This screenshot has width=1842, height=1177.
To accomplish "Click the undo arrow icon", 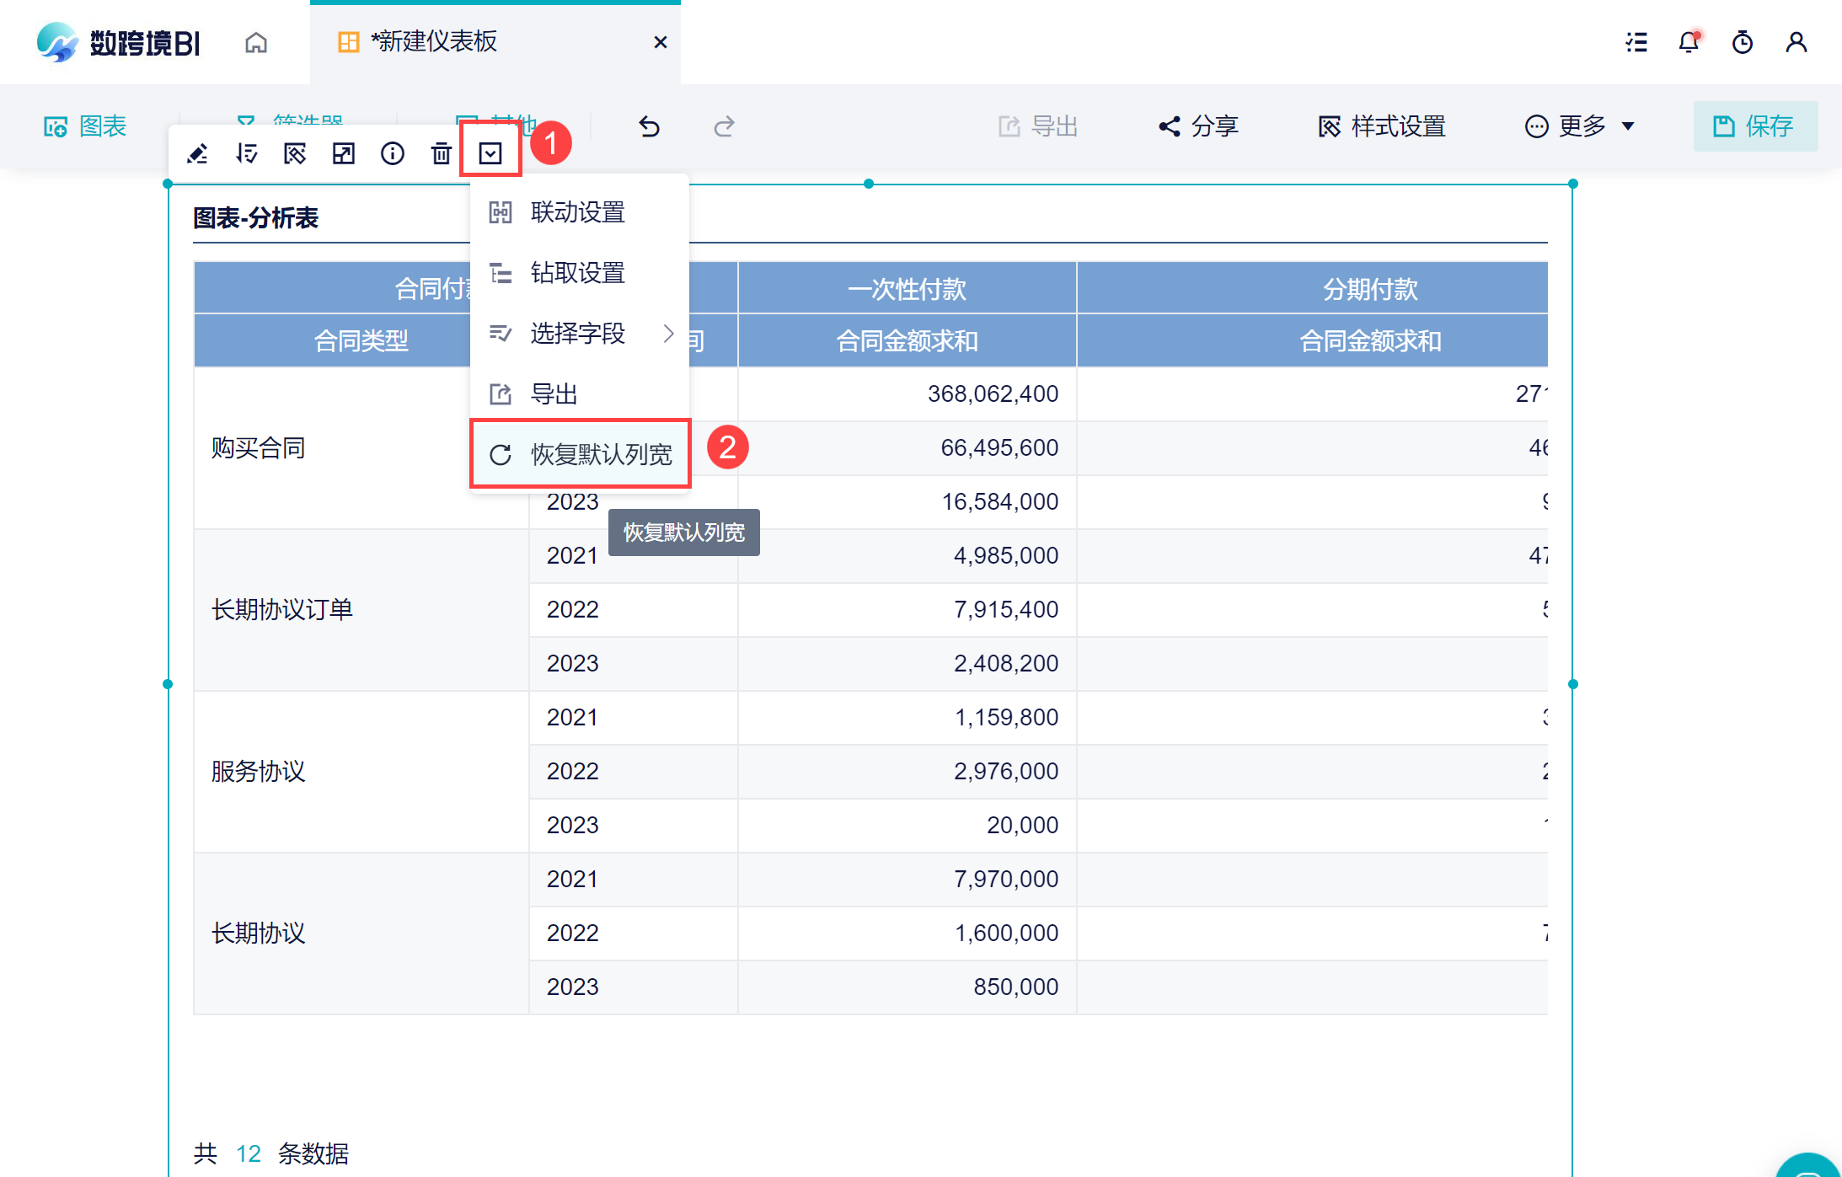I will pos(649,126).
